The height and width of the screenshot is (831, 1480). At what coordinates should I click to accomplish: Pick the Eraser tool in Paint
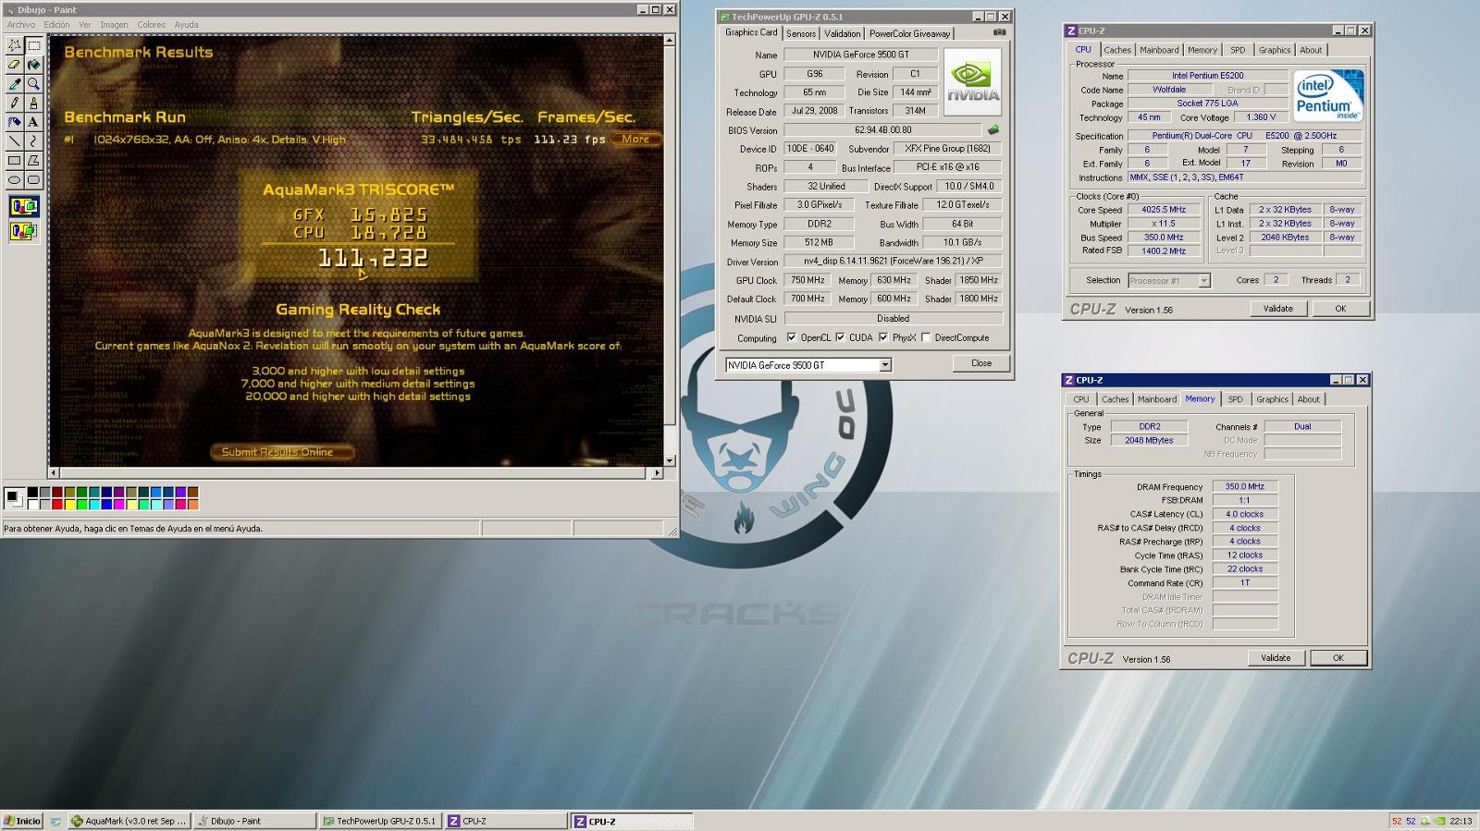point(14,65)
